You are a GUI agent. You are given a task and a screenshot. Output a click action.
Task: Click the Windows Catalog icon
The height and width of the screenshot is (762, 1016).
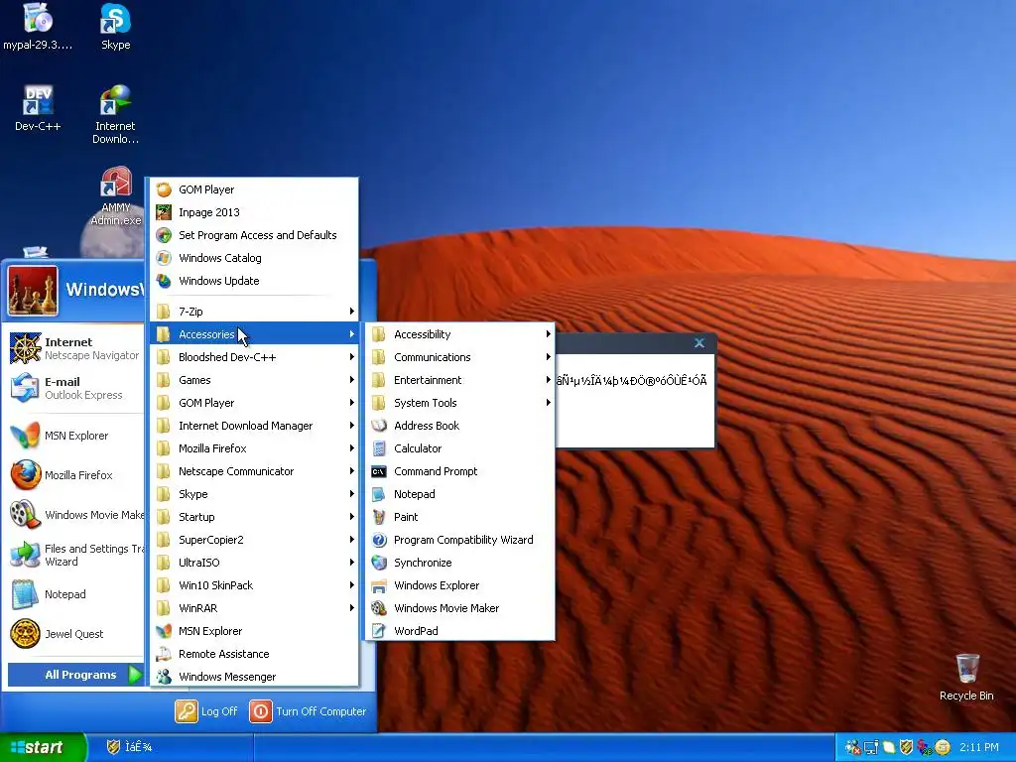(164, 258)
